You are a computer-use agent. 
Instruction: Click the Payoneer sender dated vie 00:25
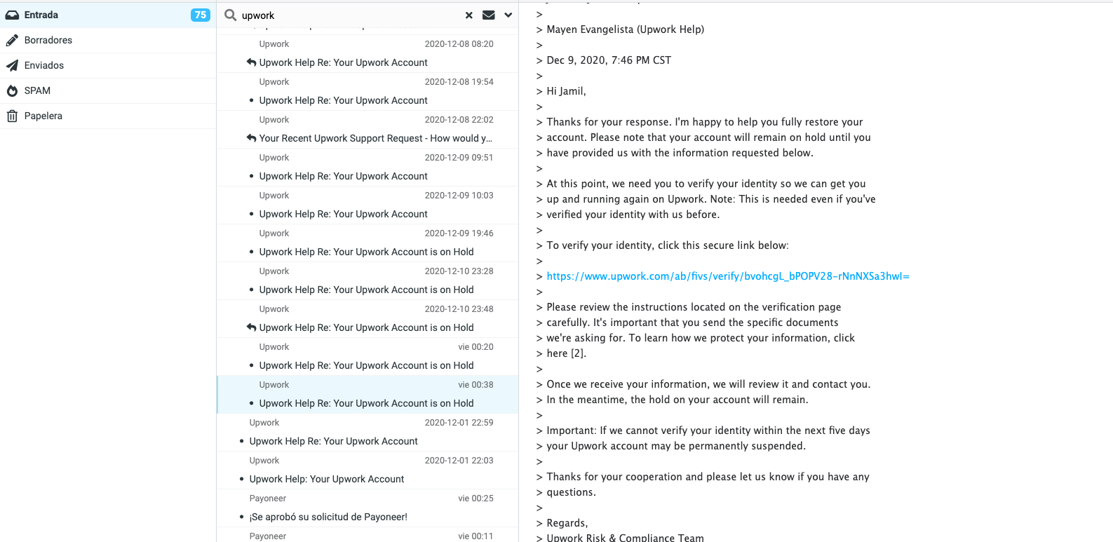(268, 499)
